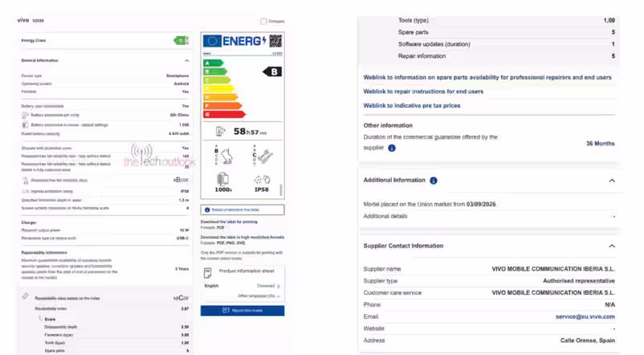Image resolution: width=644 pixels, height=355 pixels.
Task: Click Download the label in high resolution formats
Action: tap(243, 237)
